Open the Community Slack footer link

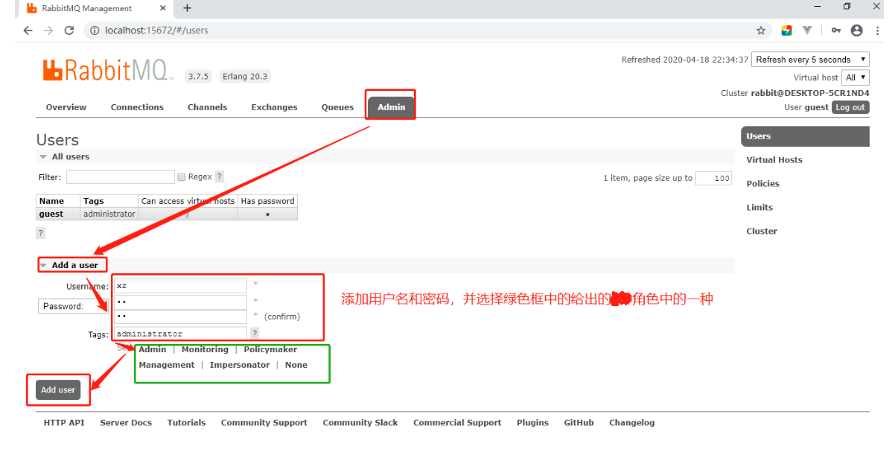(x=360, y=422)
